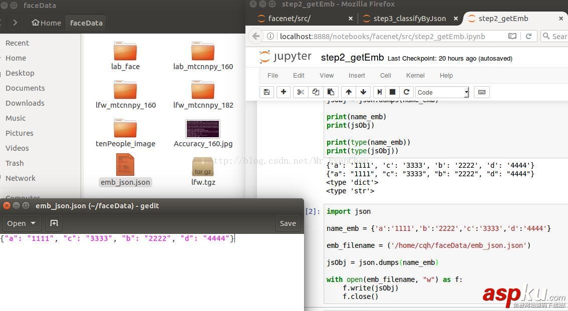Screen dimensions: 568x311
Task: Open the Kernel menu
Action: (415, 76)
